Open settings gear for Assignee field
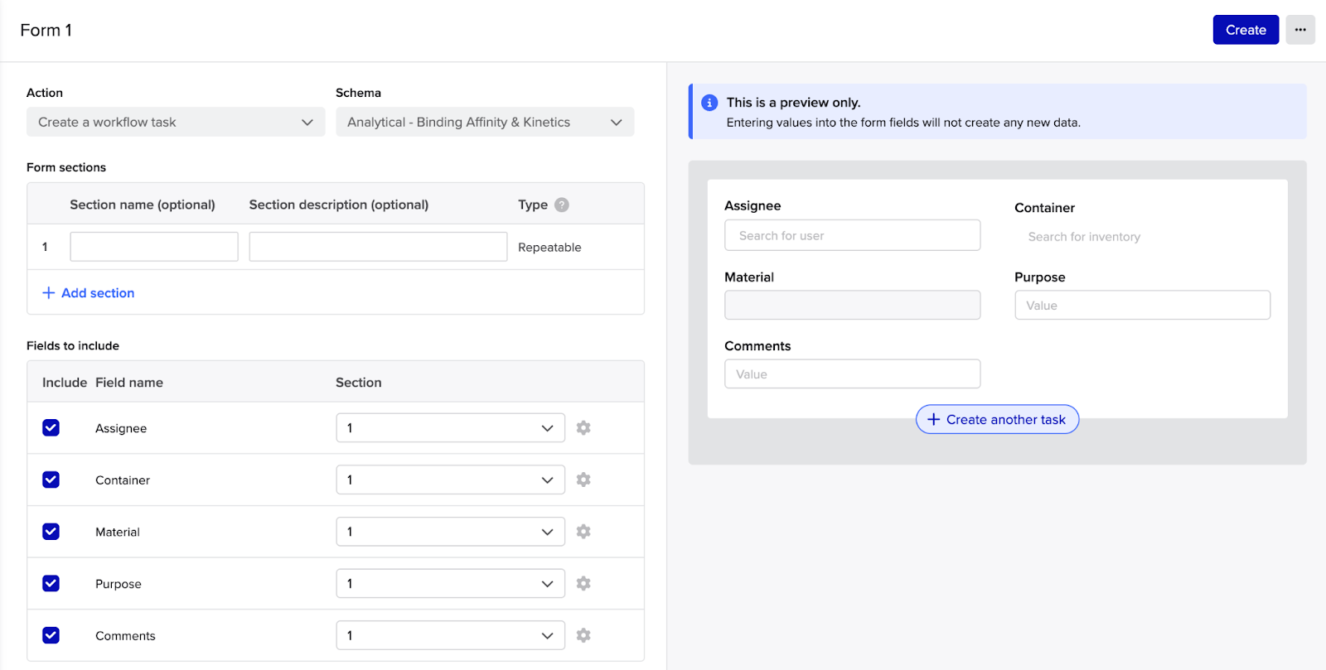This screenshot has width=1326, height=670. click(583, 428)
